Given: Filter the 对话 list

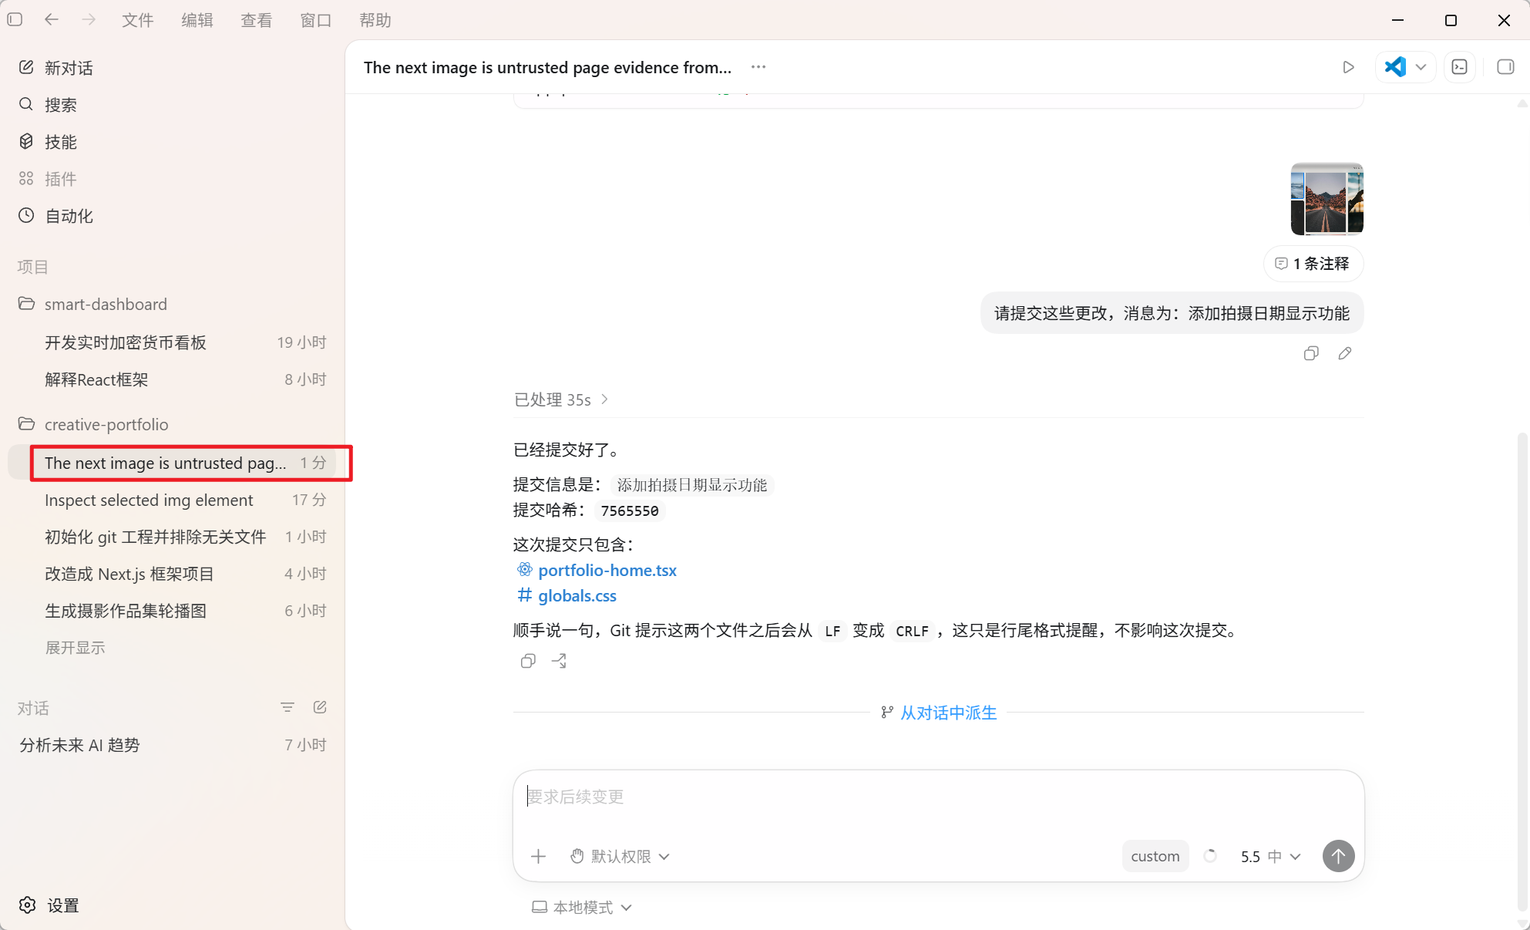Looking at the screenshot, I should (288, 707).
